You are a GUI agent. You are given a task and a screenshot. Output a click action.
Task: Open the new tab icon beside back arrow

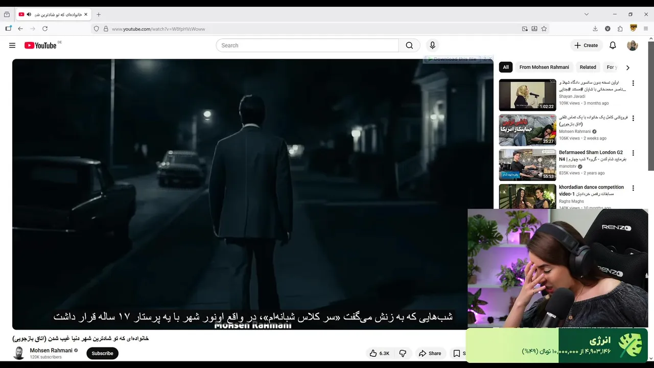pyautogui.click(x=8, y=29)
